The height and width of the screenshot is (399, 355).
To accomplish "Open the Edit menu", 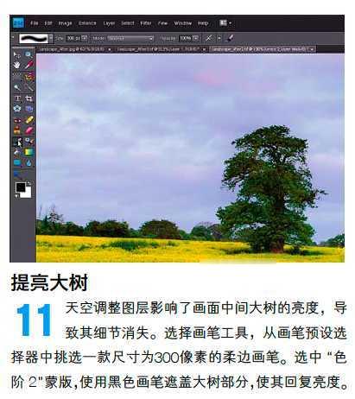I will pos(48,23).
